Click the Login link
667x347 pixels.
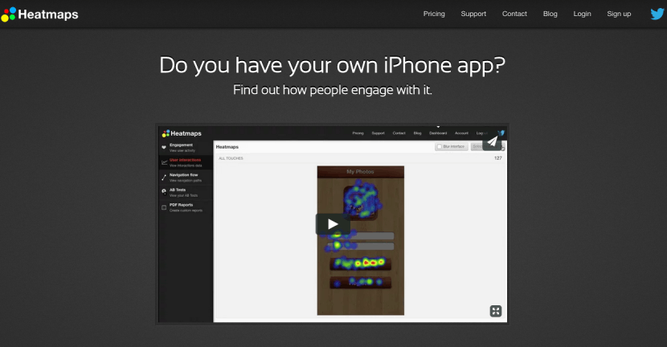(582, 14)
